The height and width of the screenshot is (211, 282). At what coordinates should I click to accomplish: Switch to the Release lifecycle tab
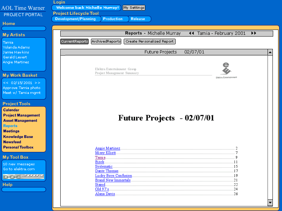(138, 19)
